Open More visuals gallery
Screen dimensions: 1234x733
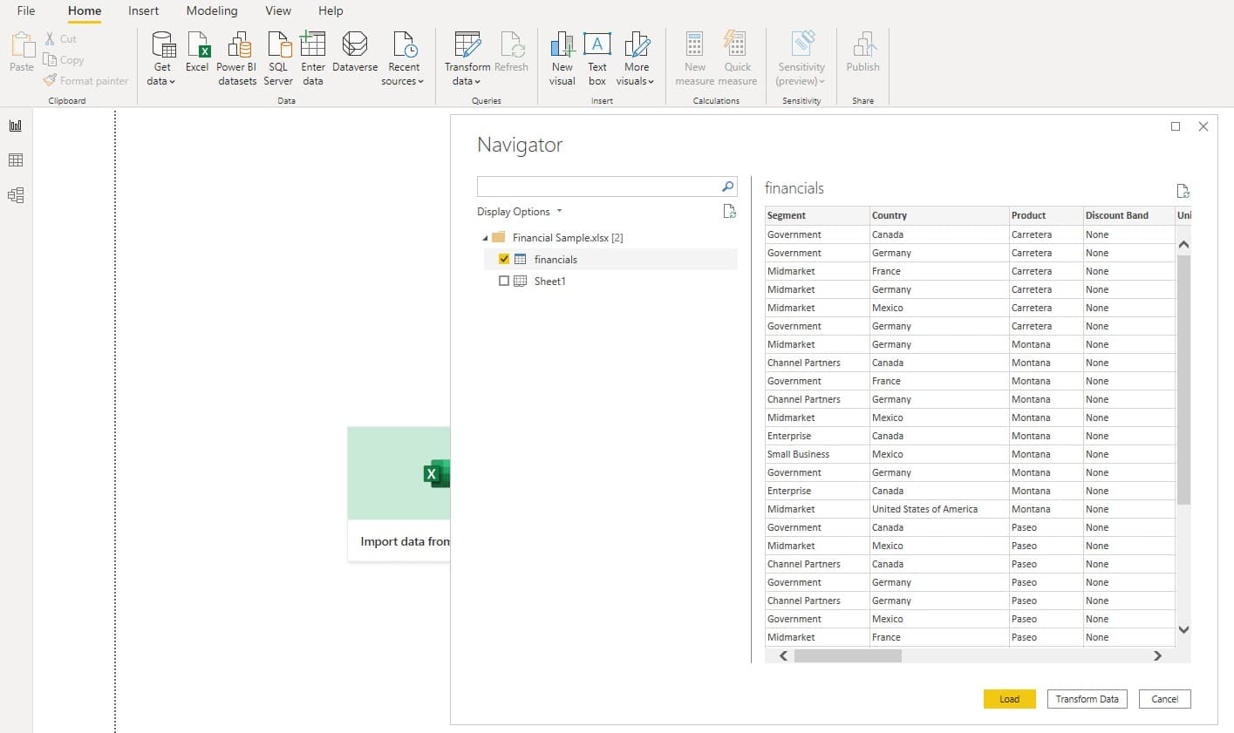click(636, 58)
